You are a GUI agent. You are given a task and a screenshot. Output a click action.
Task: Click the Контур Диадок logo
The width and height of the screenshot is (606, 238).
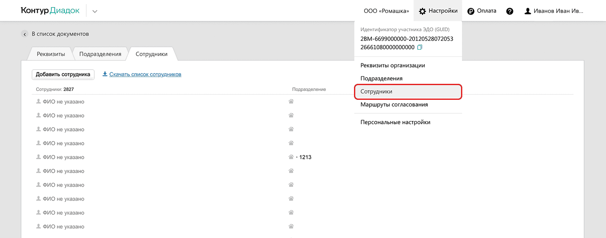pyautogui.click(x=50, y=11)
